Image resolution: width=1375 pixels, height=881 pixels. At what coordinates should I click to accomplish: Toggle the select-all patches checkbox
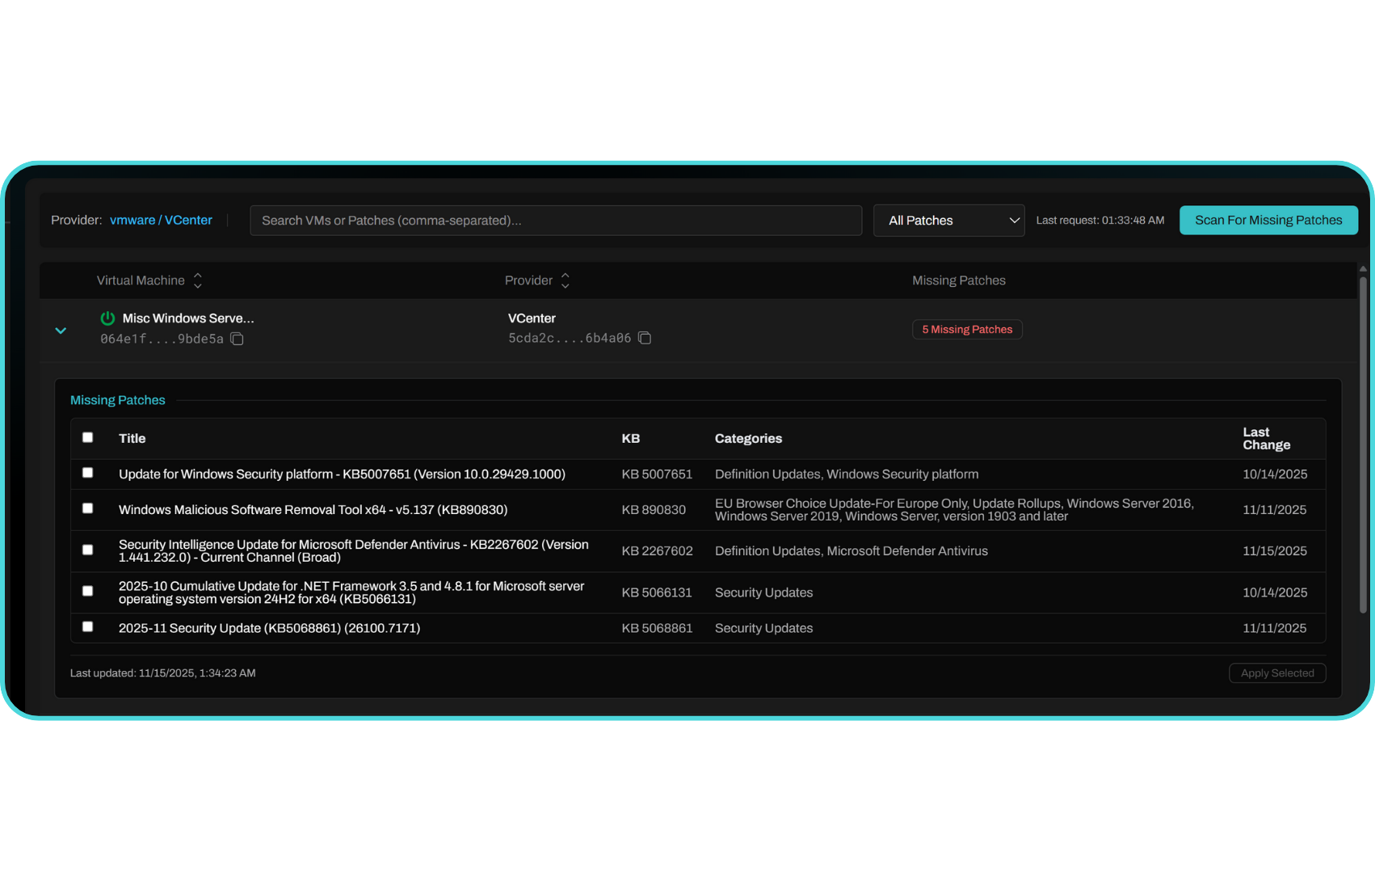point(88,437)
